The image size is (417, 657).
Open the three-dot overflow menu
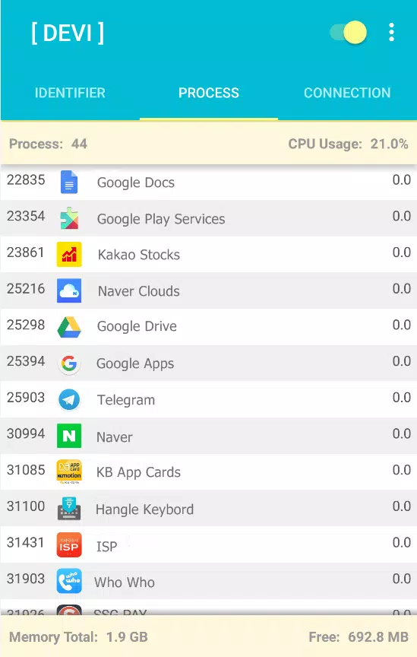391,32
